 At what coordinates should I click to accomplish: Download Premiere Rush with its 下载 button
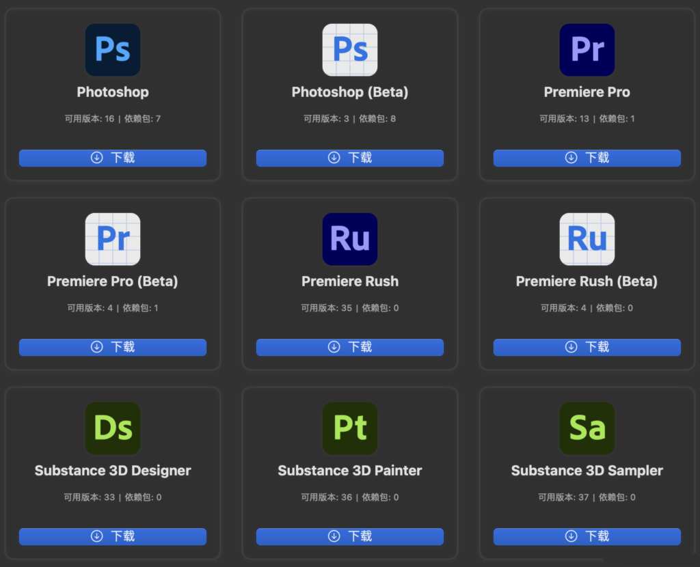(x=349, y=347)
